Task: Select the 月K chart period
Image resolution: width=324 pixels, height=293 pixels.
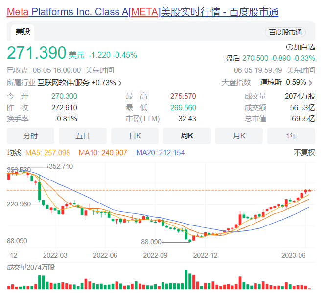Action: [239, 136]
